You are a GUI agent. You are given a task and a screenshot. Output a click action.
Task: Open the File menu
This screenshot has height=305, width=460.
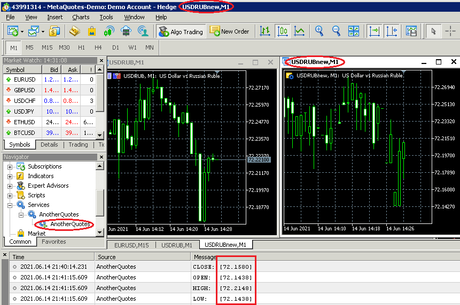point(10,17)
